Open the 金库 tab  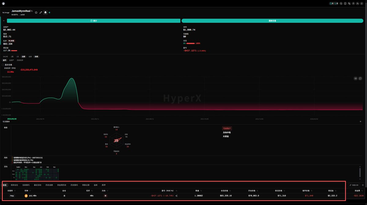coord(96,185)
